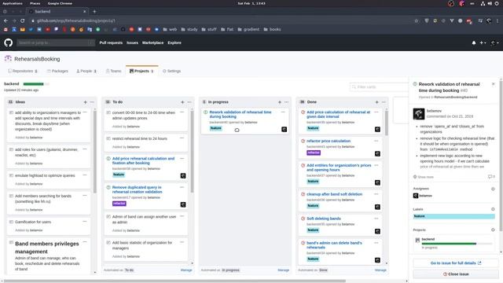Open Done column options menu
Image resolution: width=503 pixels, height=283 pixels.
384,102
